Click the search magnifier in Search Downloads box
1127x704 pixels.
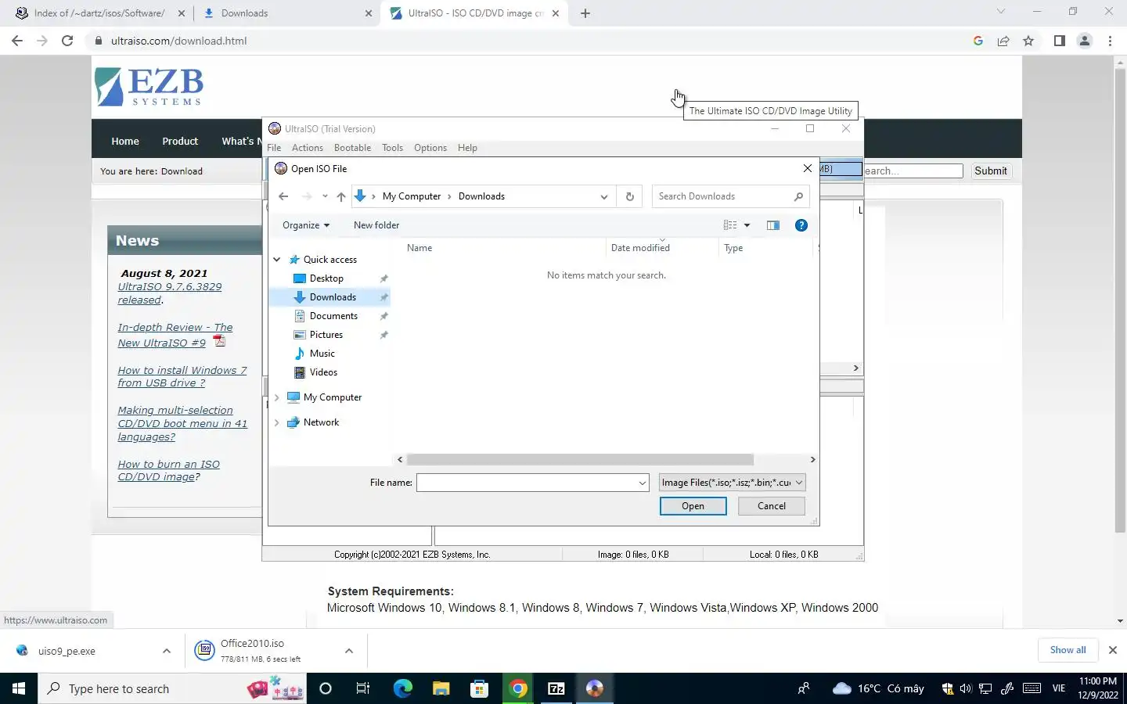[x=798, y=196]
